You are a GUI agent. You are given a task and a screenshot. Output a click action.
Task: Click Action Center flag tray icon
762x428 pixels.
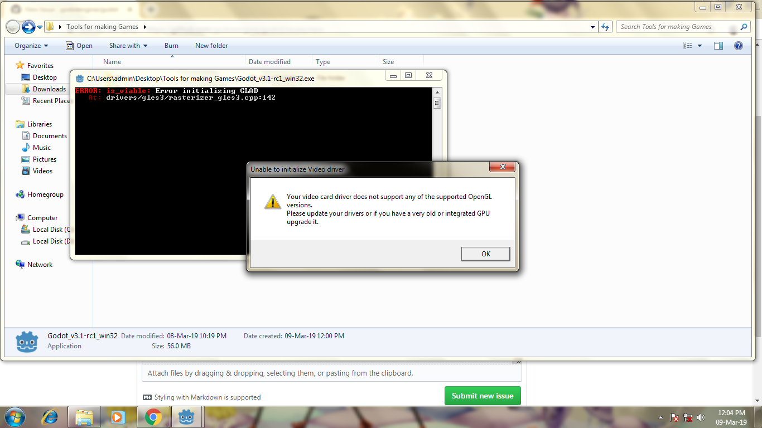(x=674, y=417)
